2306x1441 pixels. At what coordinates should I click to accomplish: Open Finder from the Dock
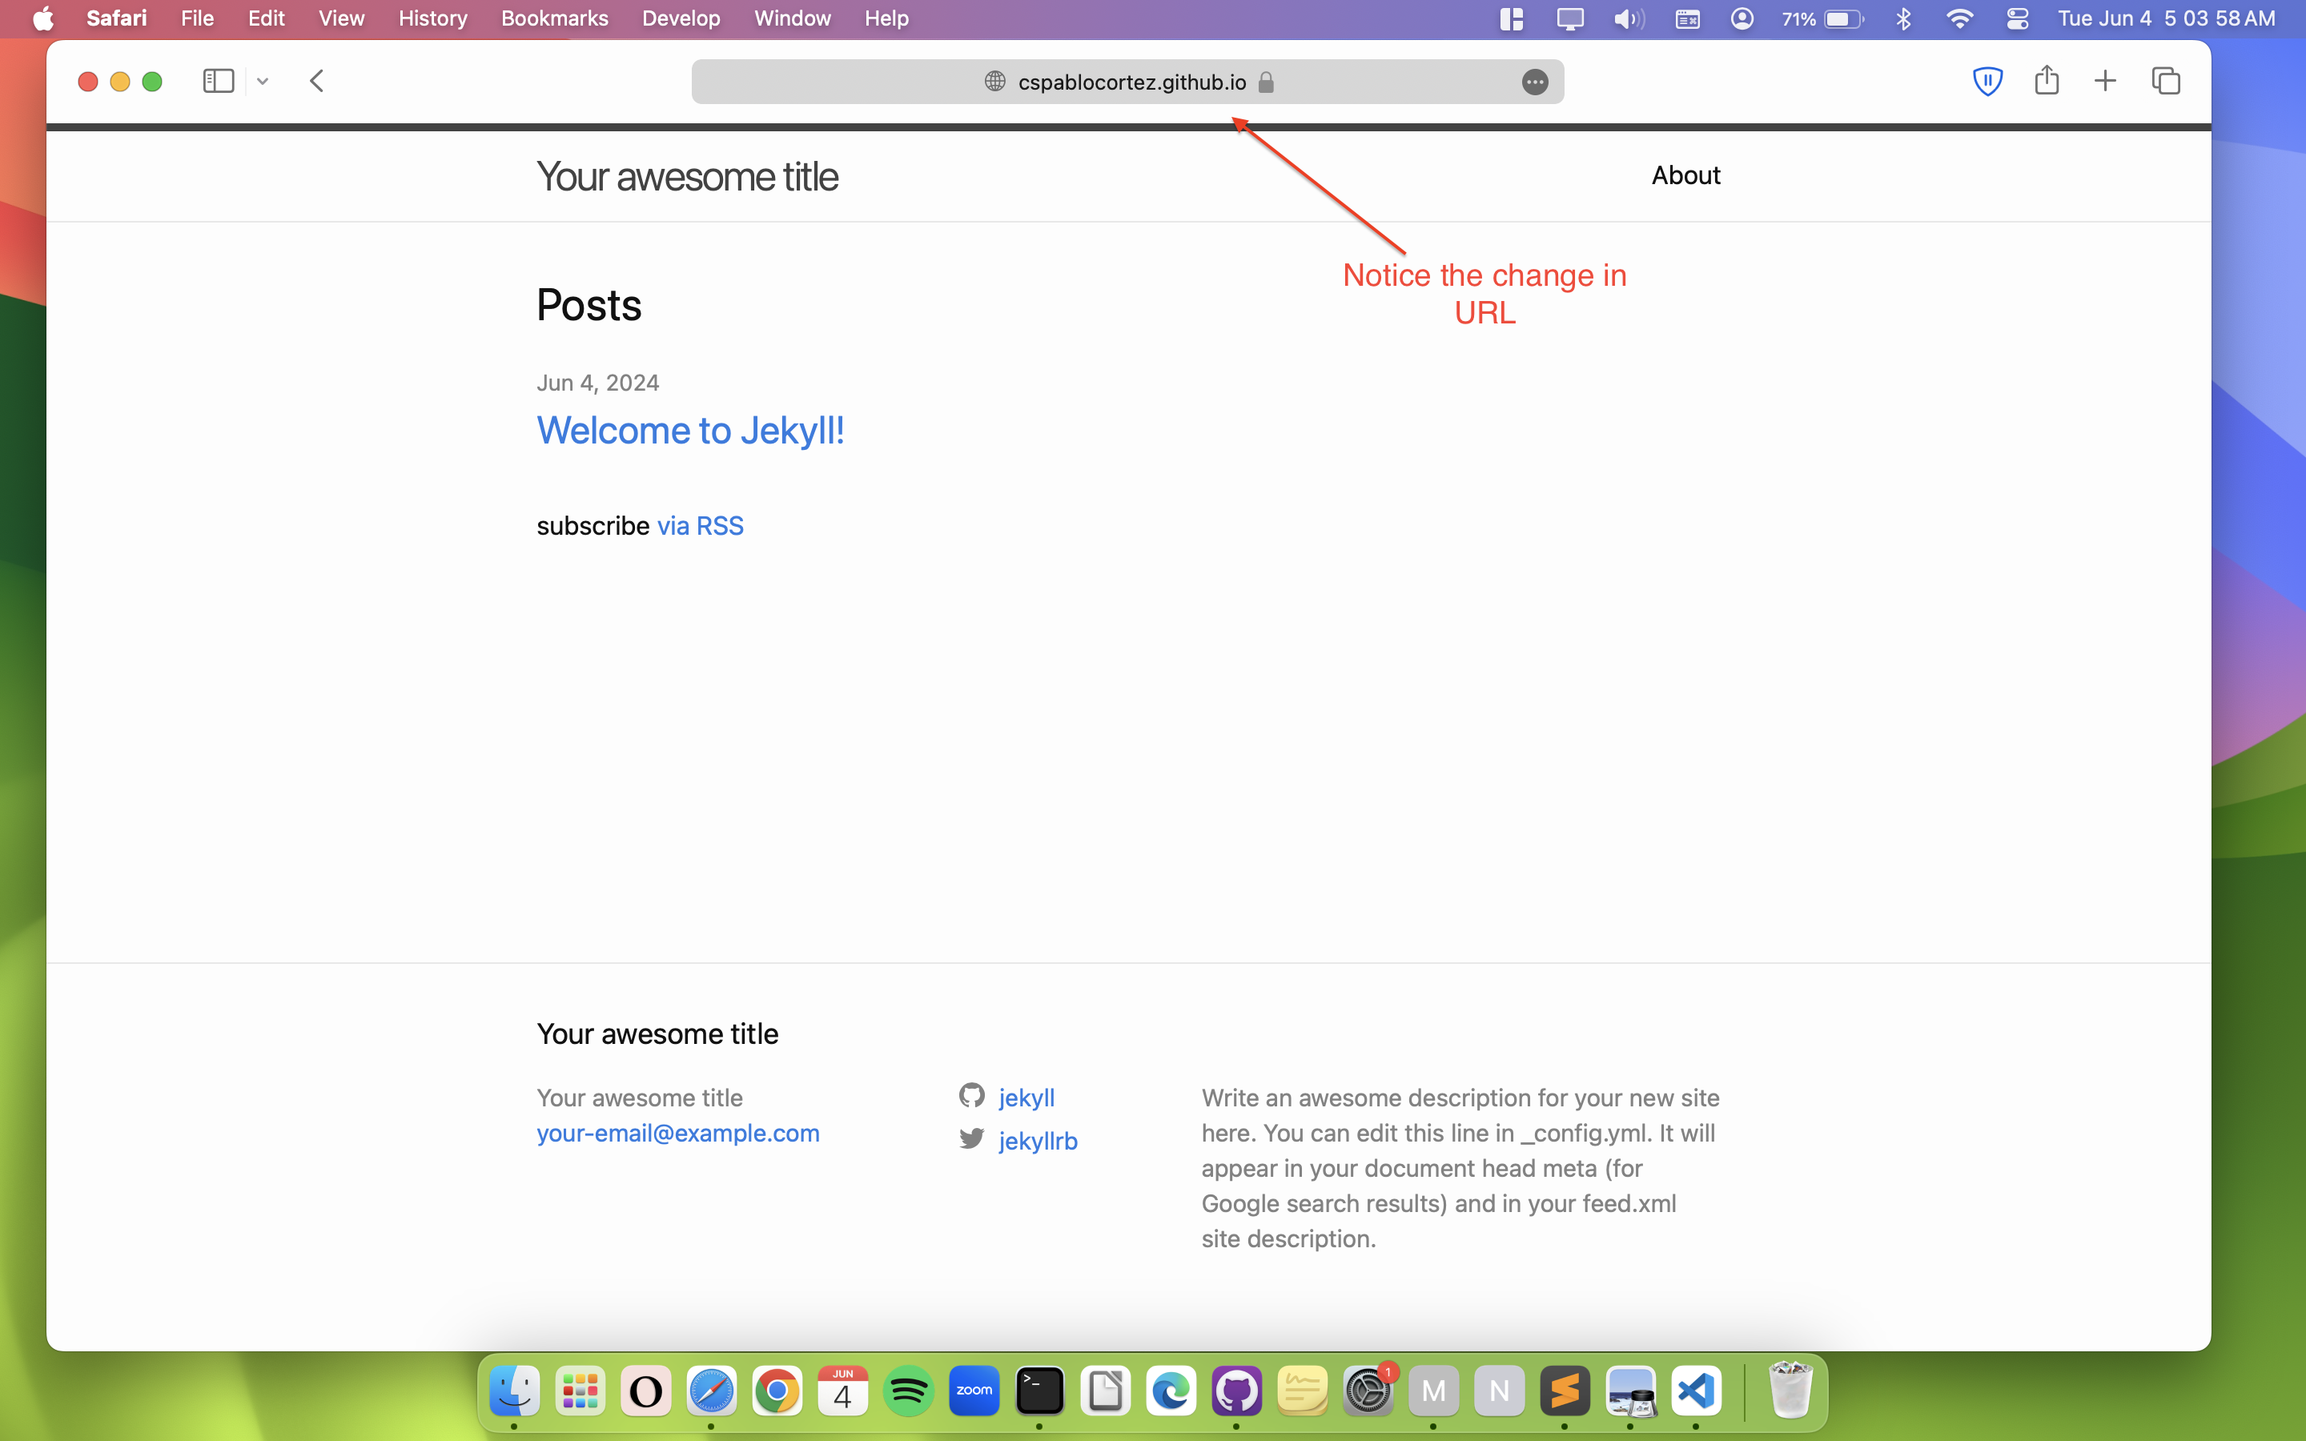(515, 1391)
